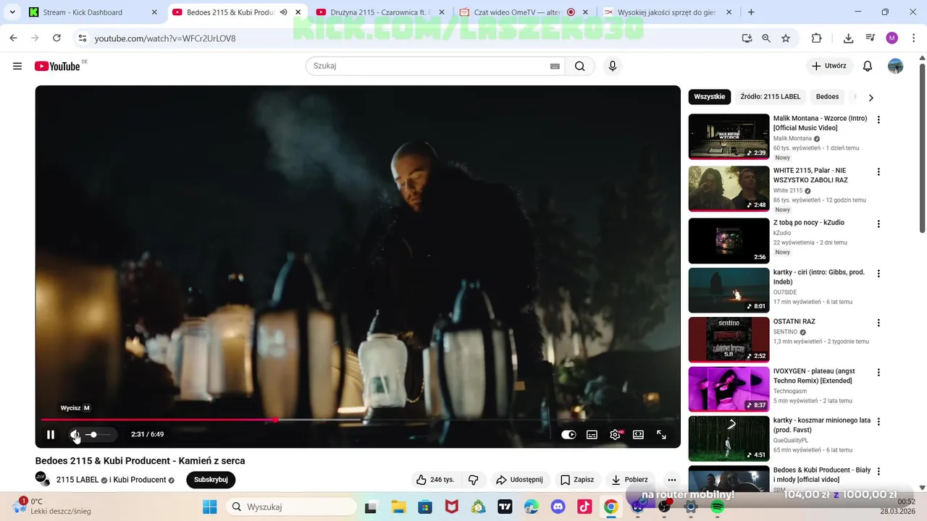Open YouTube account avatar menu
This screenshot has width=927, height=521.
tap(896, 66)
